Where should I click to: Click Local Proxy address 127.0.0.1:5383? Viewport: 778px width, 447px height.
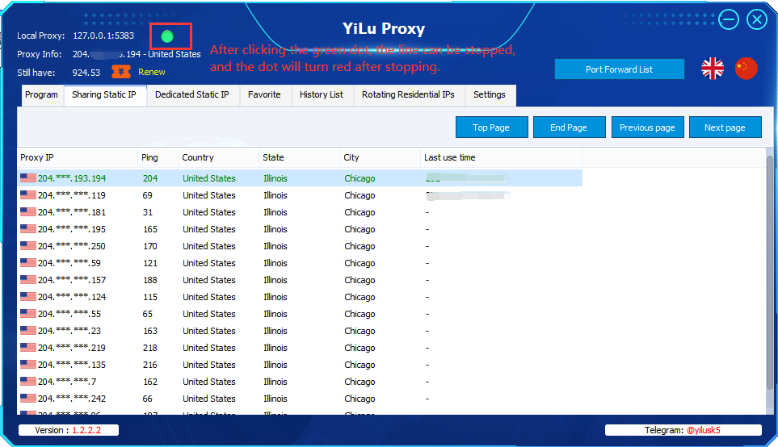coord(103,36)
